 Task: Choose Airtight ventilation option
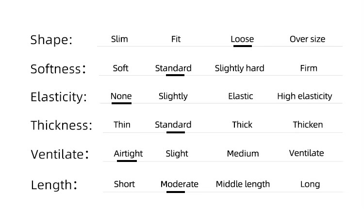tap(128, 153)
